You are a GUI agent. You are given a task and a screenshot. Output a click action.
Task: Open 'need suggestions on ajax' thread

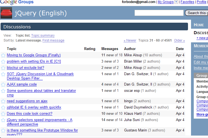(27, 101)
